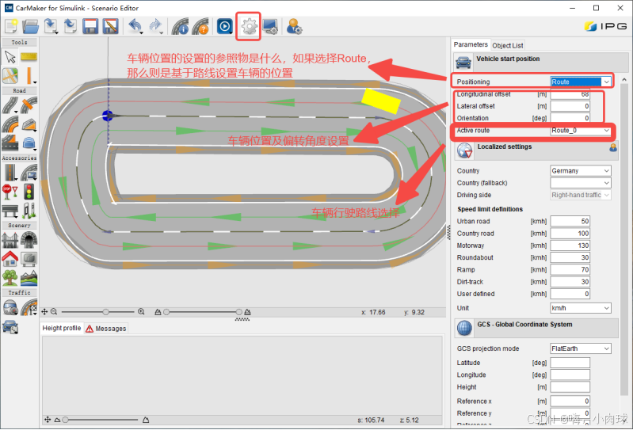Create a new scenario file
Image resolution: width=633 pixels, height=430 pixels.
(x=11, y=27)
